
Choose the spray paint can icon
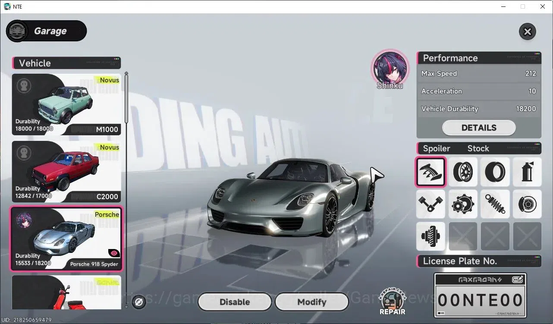click(527, 171)
